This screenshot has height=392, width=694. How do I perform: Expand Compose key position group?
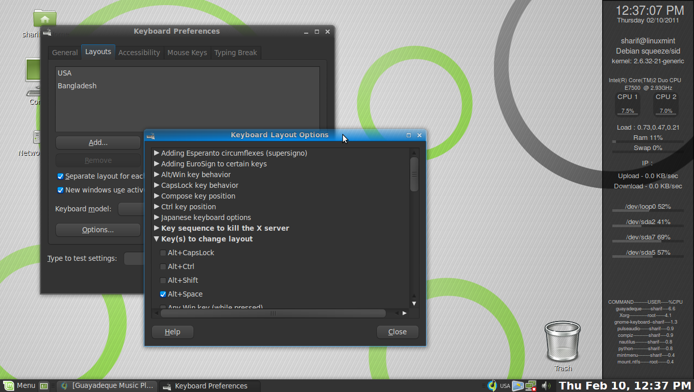click(157, 196)
